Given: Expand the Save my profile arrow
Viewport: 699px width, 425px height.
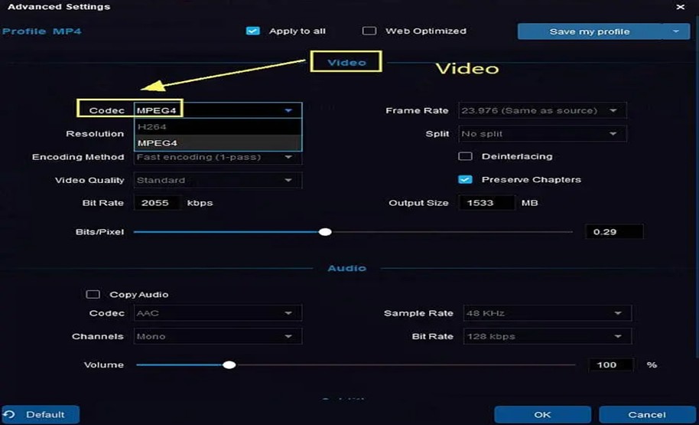Looking at the screenshot, I should click(x=675, y=31).
